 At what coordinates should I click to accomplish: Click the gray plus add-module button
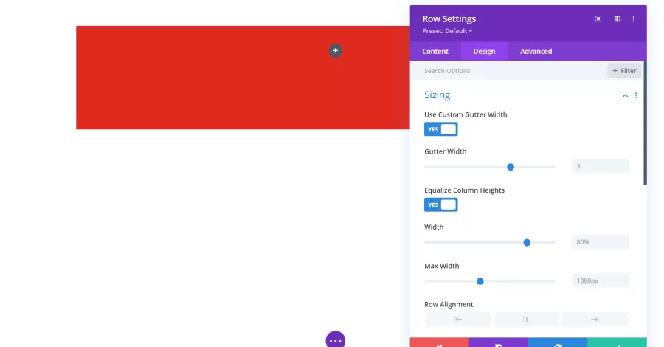coord(336,51)
